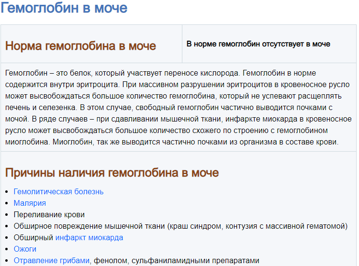Click the text сульфаниламидными препаратами
This screenshot has height=266, width=359.
pos(195,261)
